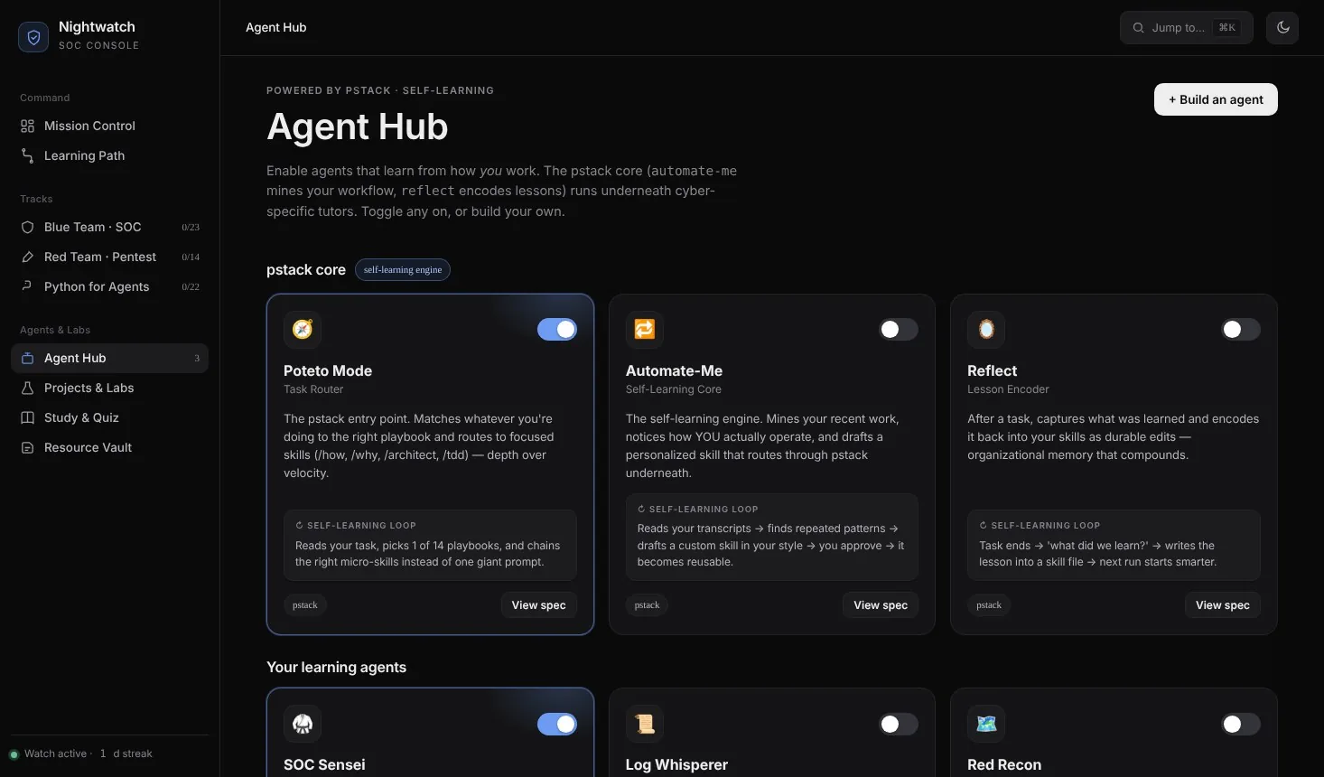Click the Study & Quiz book icon

click(28, 417)
